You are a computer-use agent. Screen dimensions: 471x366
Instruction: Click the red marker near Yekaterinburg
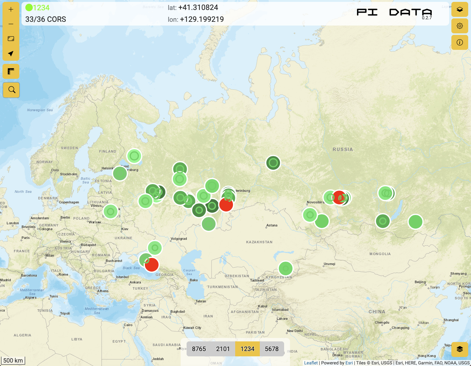click(226, 205)
